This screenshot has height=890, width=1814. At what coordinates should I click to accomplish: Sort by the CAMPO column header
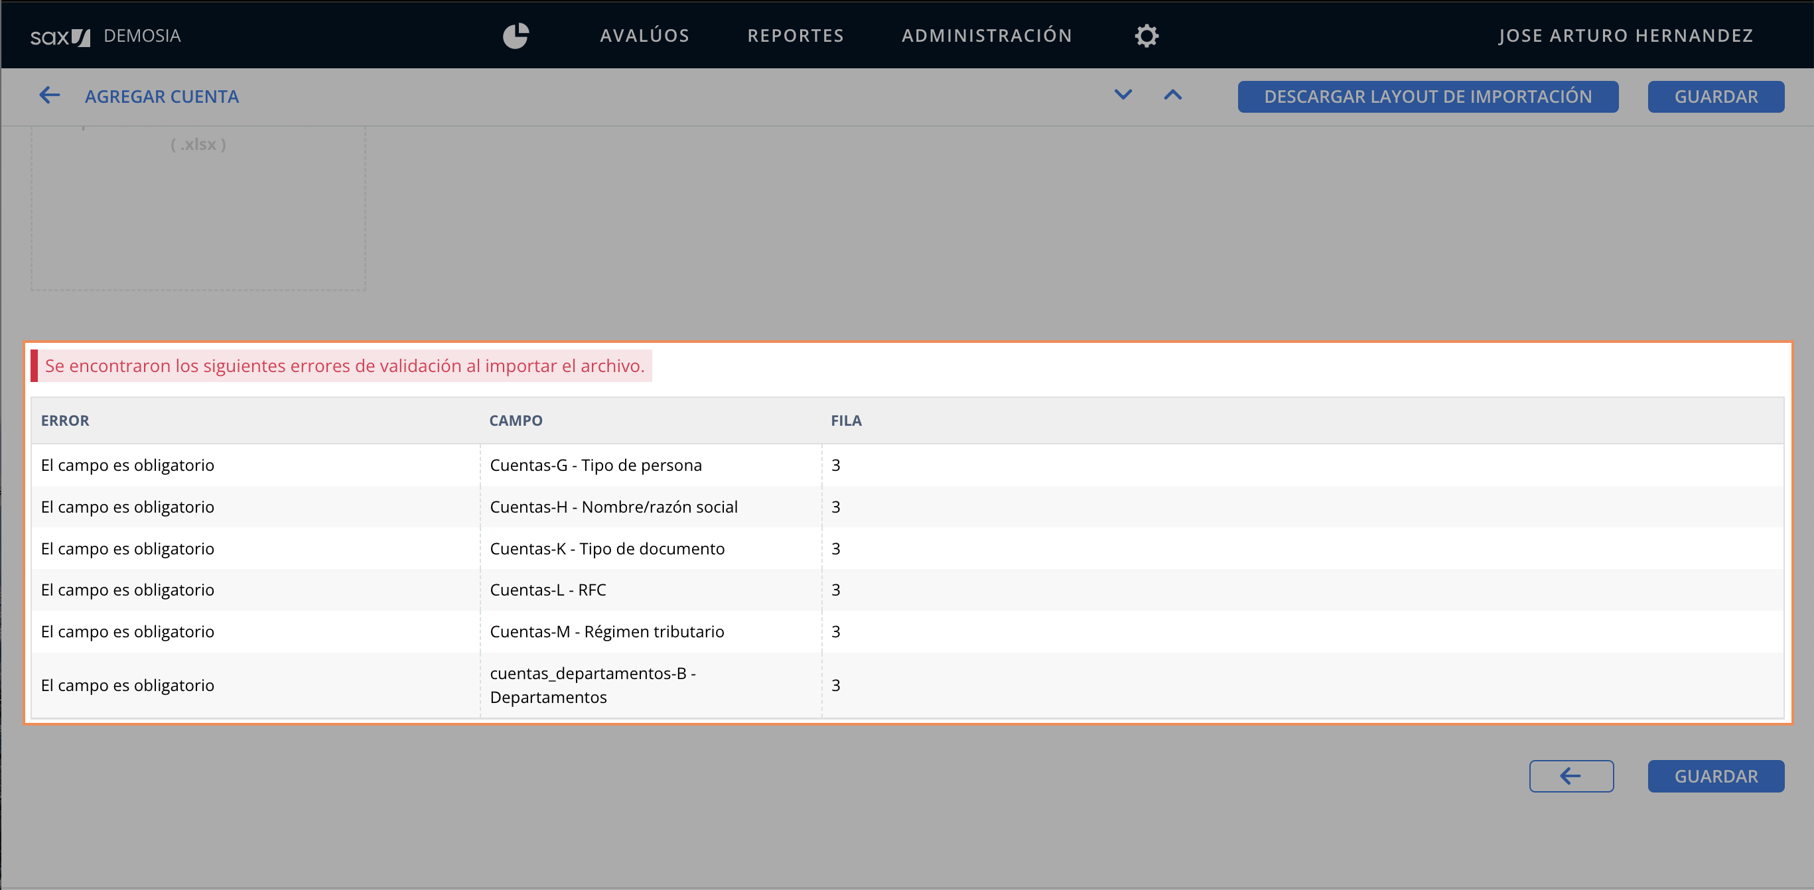pos(516,420)
